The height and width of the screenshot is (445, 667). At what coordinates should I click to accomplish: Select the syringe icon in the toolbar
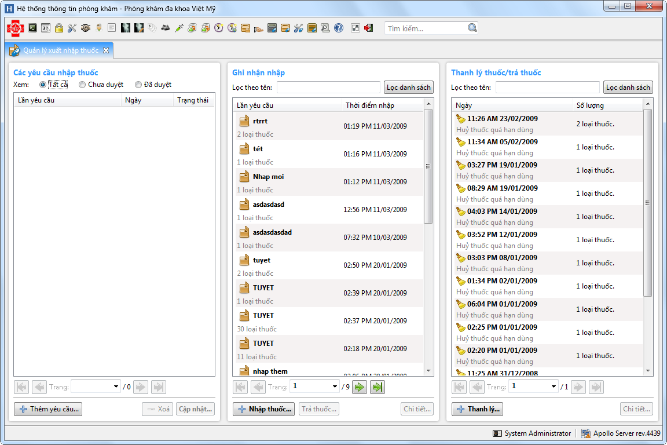pyautogui.click(x=179, y=28)
